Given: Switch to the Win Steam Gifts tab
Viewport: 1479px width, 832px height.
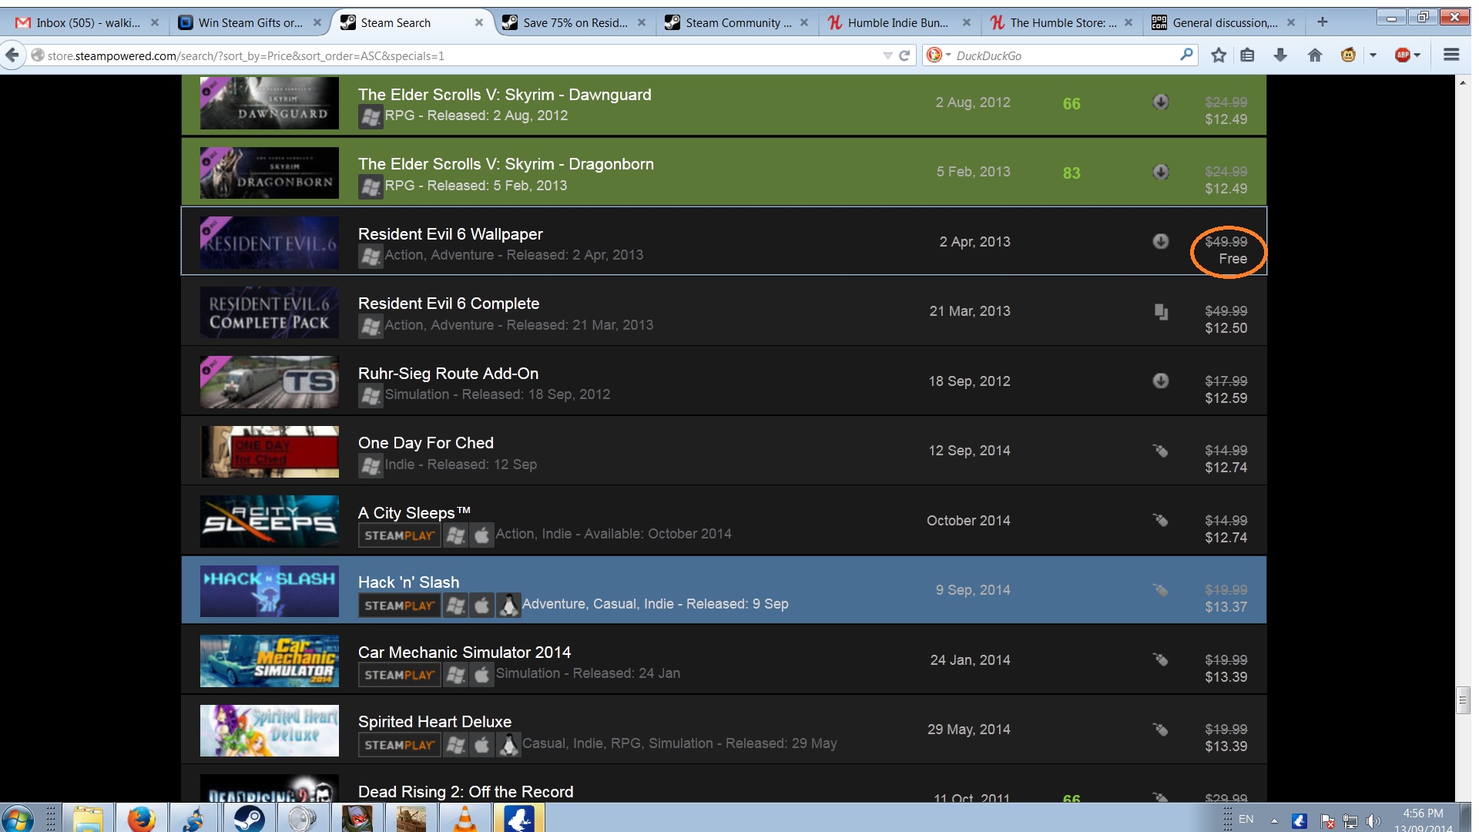Looking at the screenshot, I should [250, 22].
